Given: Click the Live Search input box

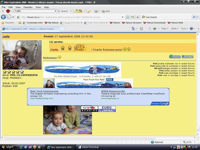Looking at the screenshot, I should 166,17.
